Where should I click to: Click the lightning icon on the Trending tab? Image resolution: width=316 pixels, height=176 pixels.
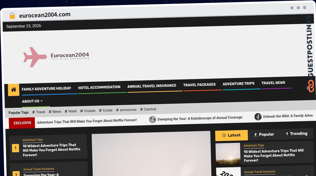(x=287, y=134)
